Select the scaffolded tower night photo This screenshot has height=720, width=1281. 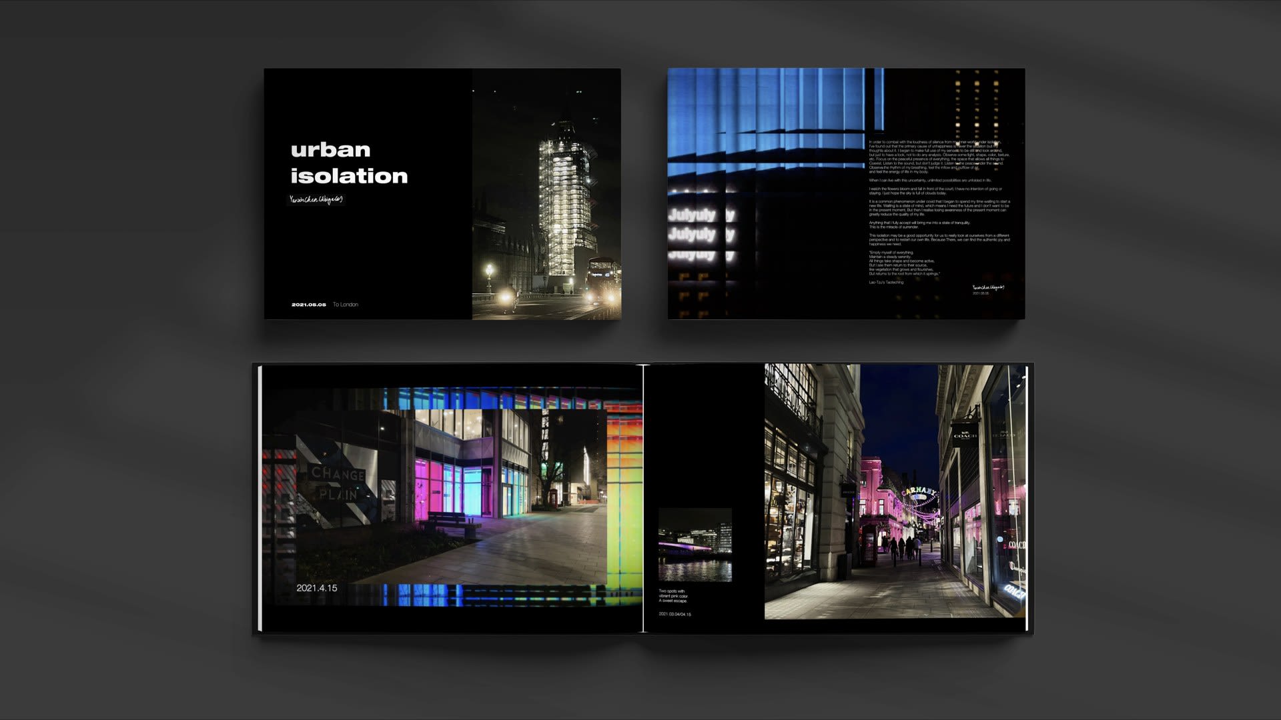[546, 193]
